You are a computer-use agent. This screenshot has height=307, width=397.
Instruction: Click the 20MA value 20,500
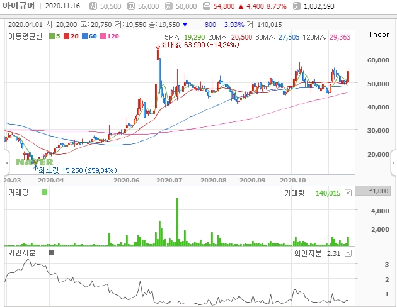click(241, 37)
